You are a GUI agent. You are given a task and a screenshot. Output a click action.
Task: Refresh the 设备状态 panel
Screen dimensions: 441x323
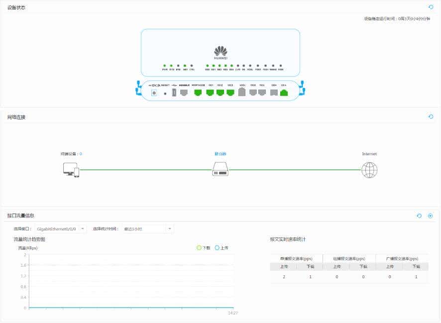(x=431, y=7)
